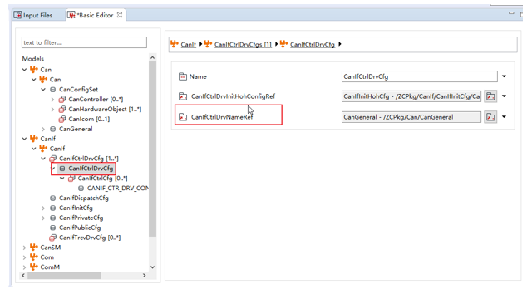Click the CanIfCtrlDrvInitHohConfigRef value field
532x299 pixels.
pyautogui.click(x=411, y=96)
